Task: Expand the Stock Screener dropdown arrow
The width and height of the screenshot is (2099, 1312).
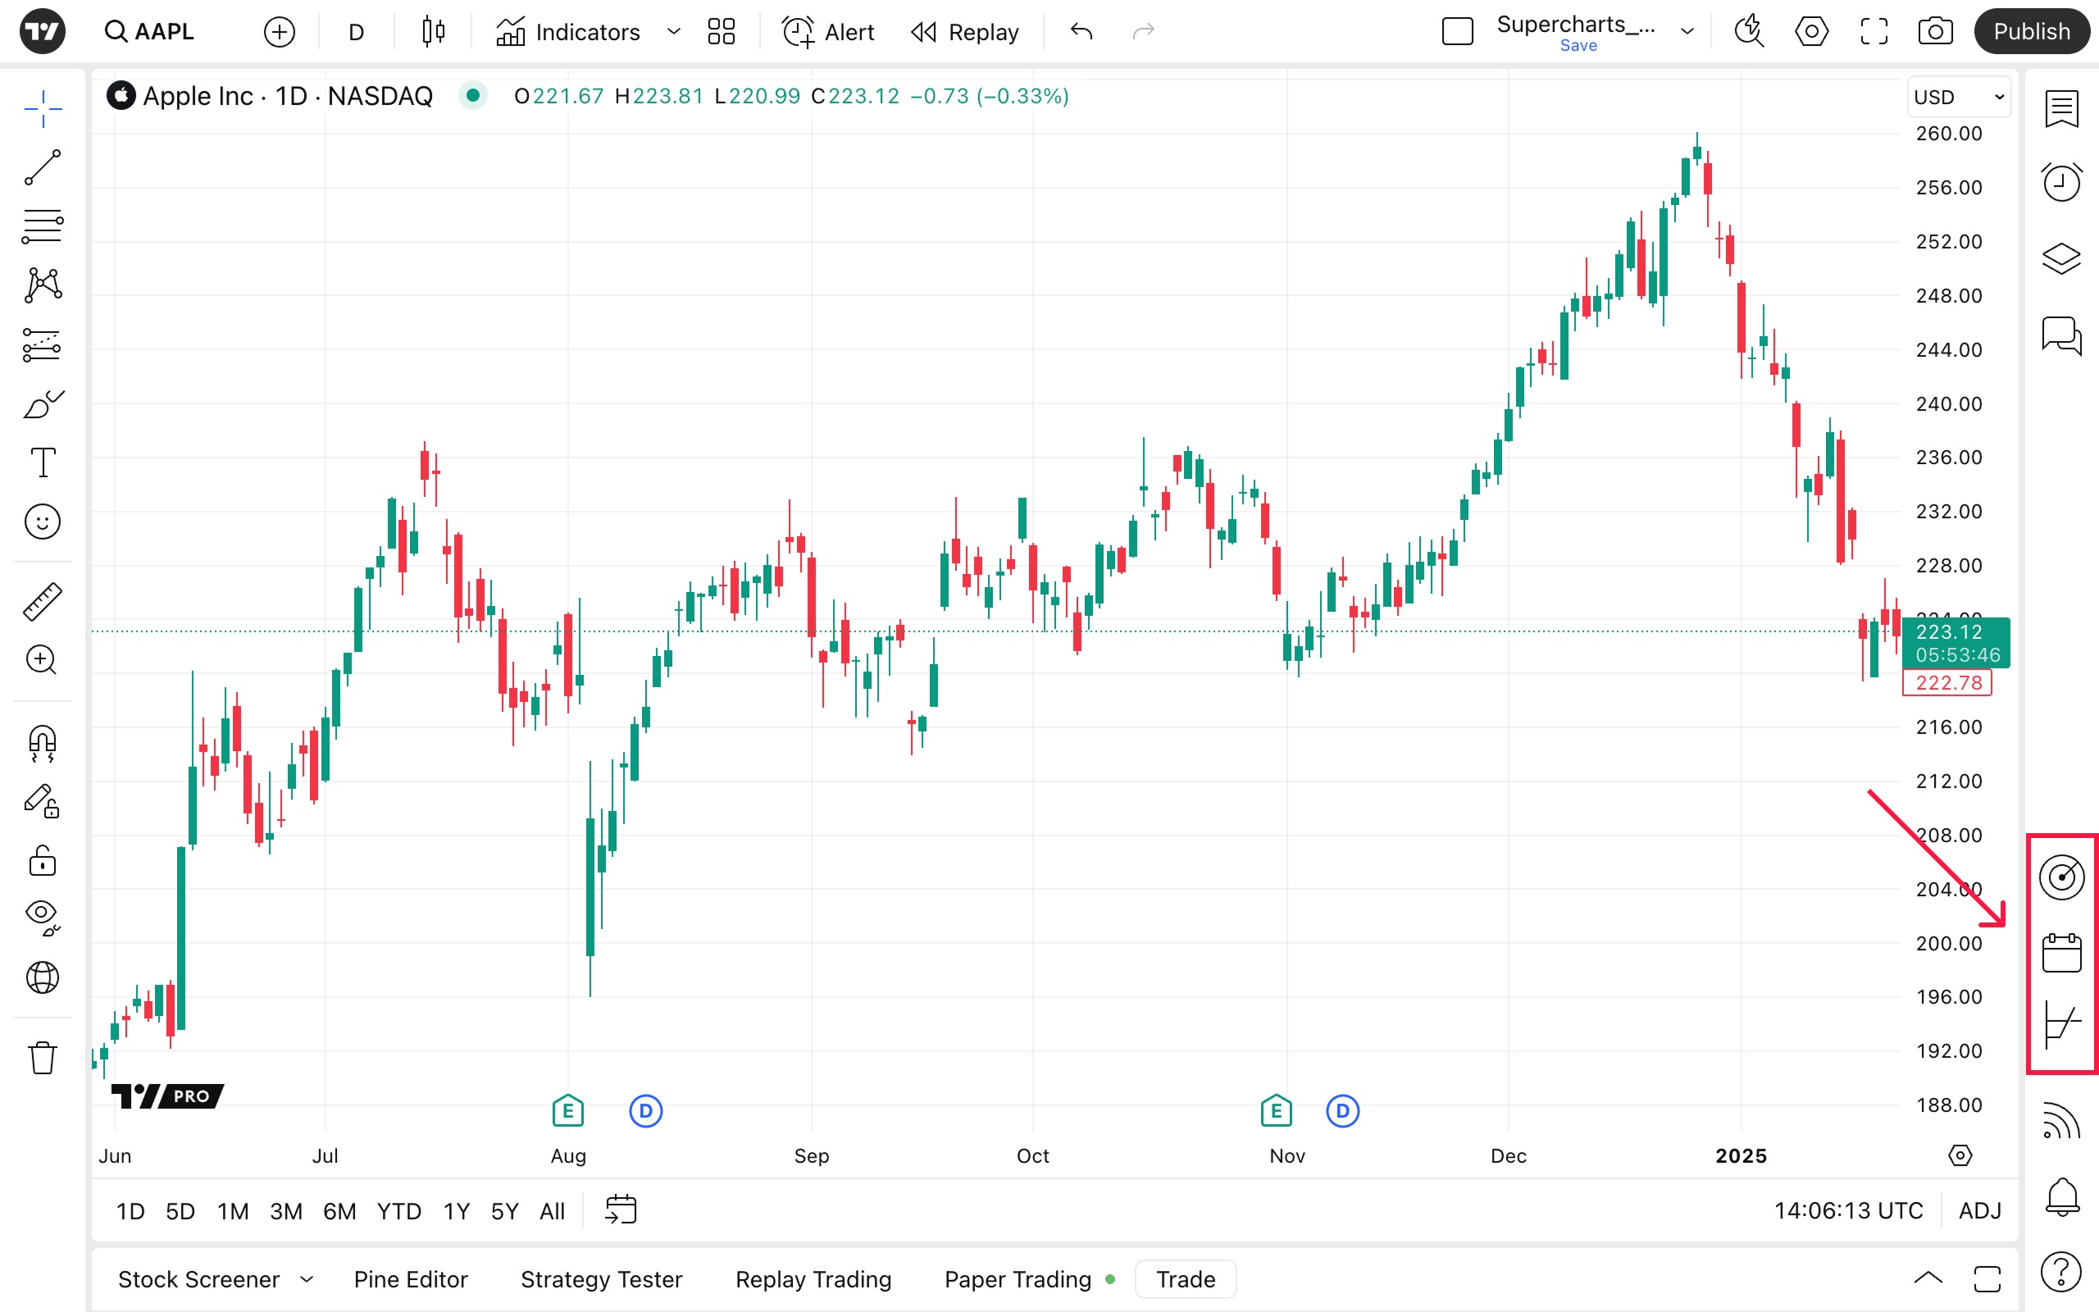Action: click(306, 1279)
